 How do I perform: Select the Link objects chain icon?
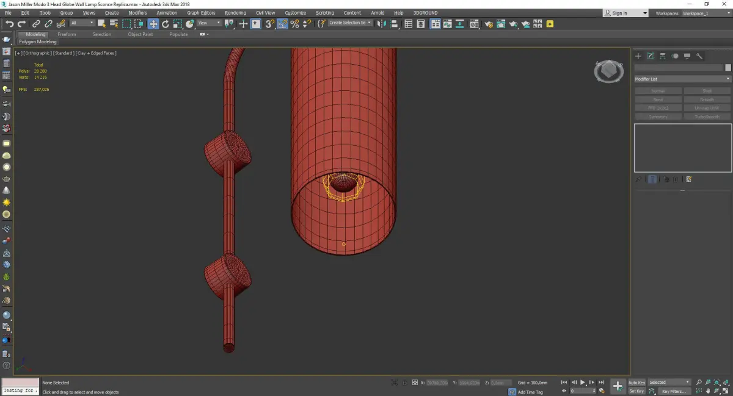37,24
